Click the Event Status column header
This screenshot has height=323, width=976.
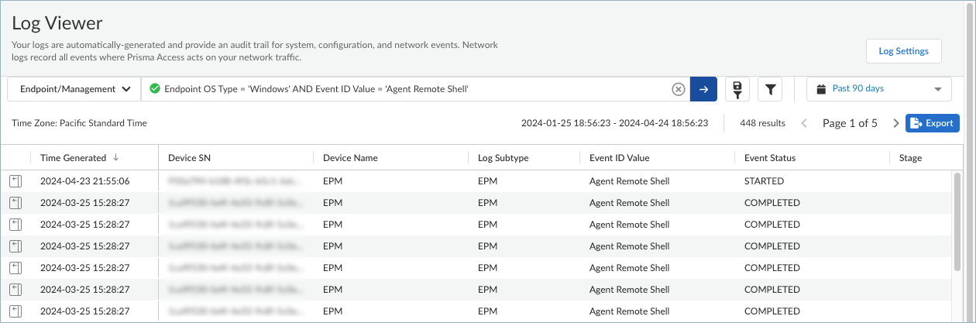769,158
